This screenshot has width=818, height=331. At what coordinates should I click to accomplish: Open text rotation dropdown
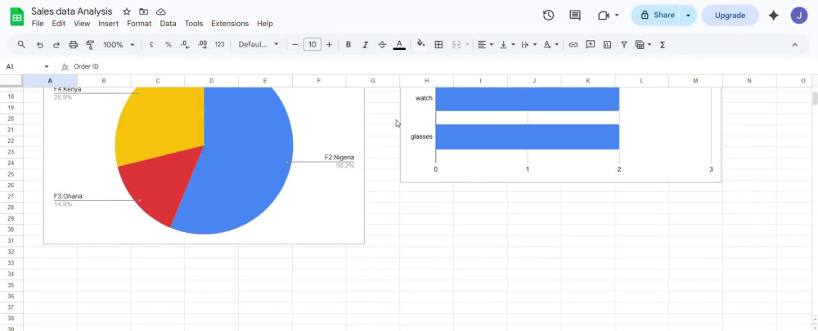[551, 45]
